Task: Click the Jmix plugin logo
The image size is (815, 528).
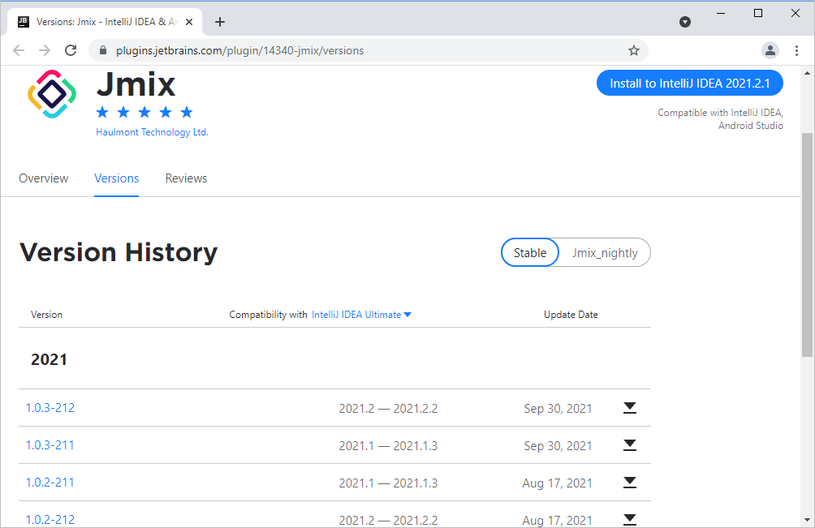Action: [x=52, y=94]
